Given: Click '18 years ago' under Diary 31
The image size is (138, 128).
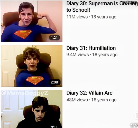Looking at the screenshot, I should coord(105,55).
